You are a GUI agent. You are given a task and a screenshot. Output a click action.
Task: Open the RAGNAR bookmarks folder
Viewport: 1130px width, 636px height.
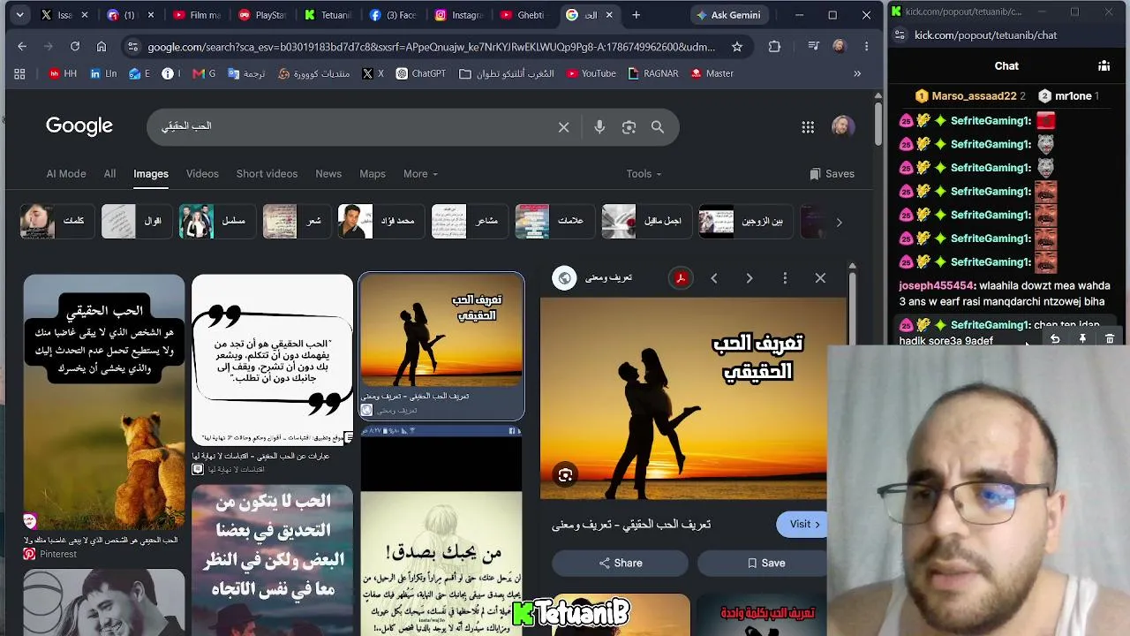(x=653, y=73)
